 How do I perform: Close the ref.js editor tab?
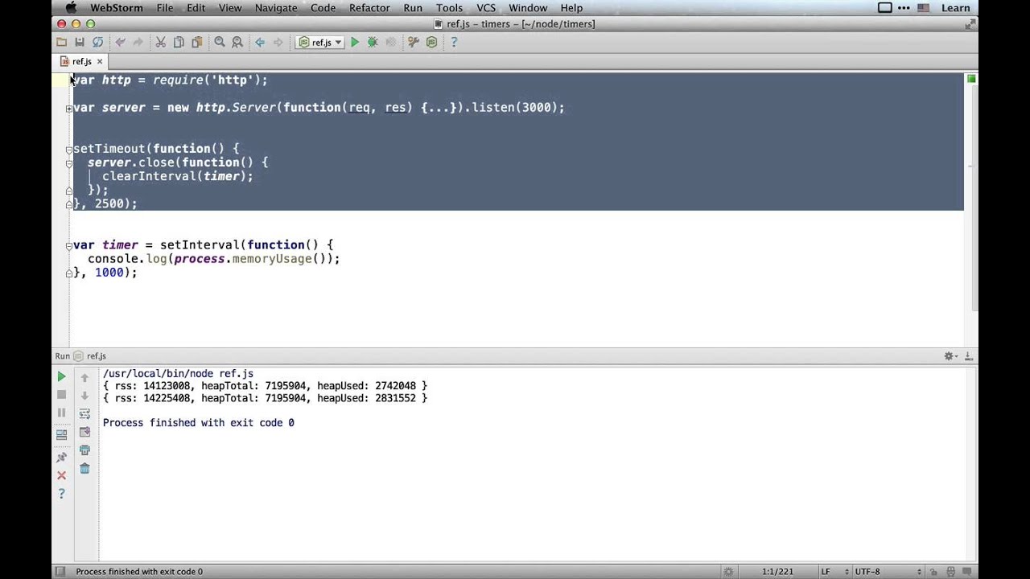pos(100,62)
